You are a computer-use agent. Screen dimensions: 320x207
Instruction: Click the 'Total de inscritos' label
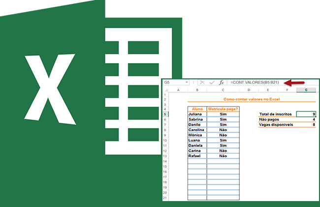tap(276, 114)
